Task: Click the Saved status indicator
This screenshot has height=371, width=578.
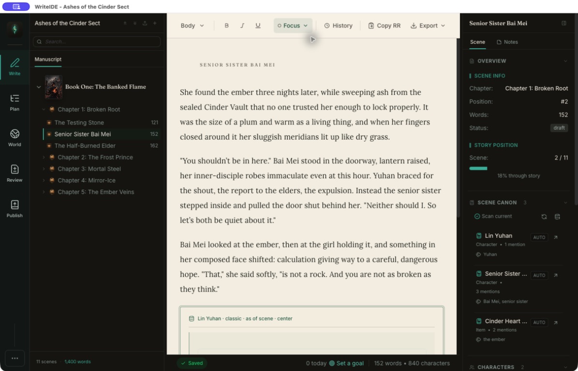Action: coord(192,363)
